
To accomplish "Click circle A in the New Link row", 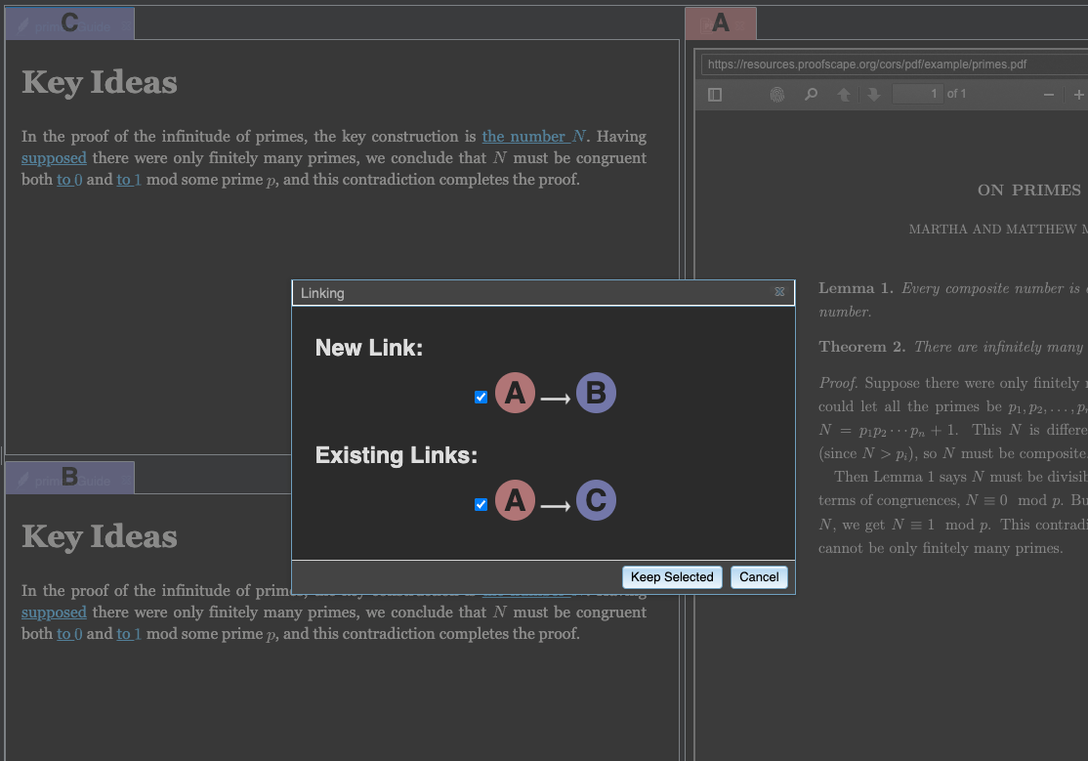I will (x=515, y=393).
